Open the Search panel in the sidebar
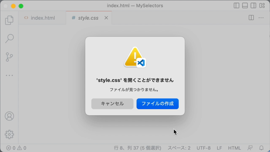 click(x=9, y=38)
